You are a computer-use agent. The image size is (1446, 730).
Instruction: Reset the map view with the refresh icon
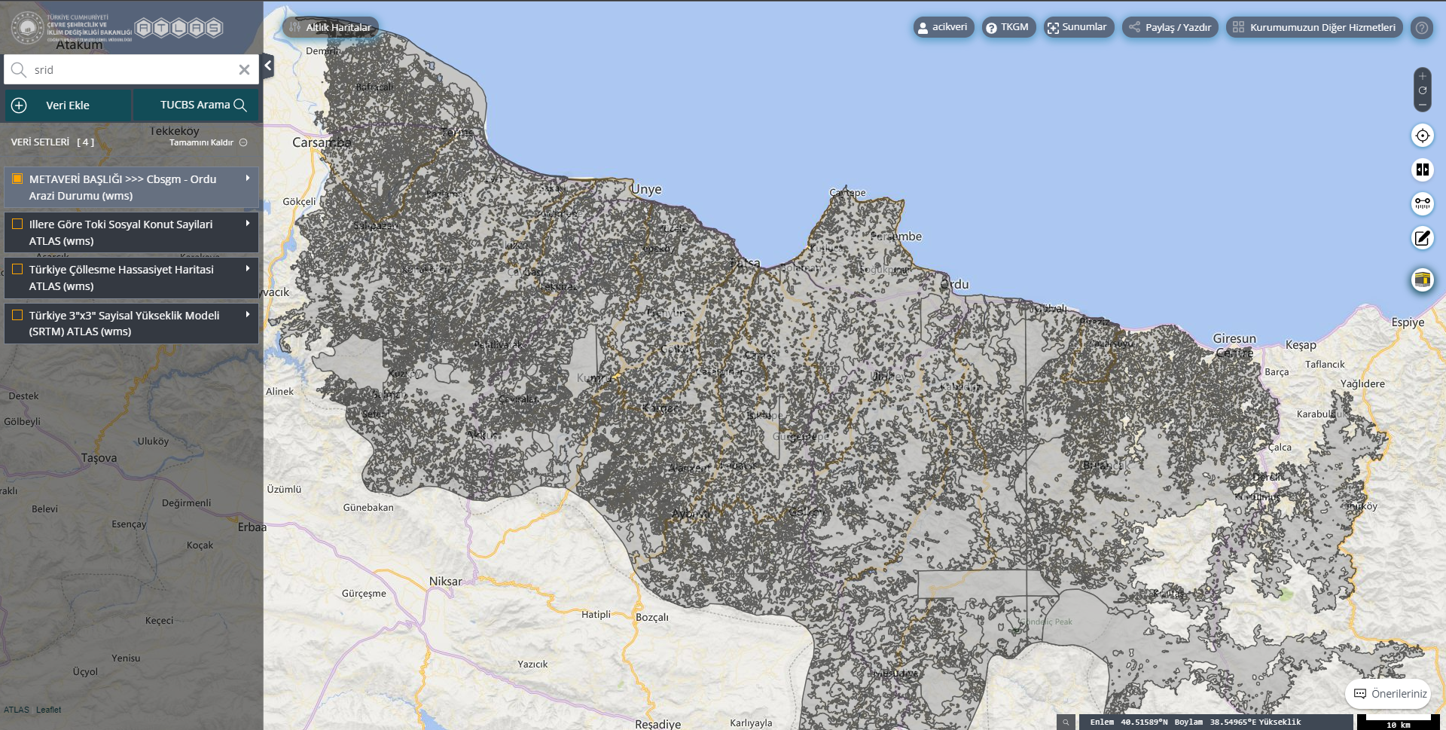click(1422, 90)
